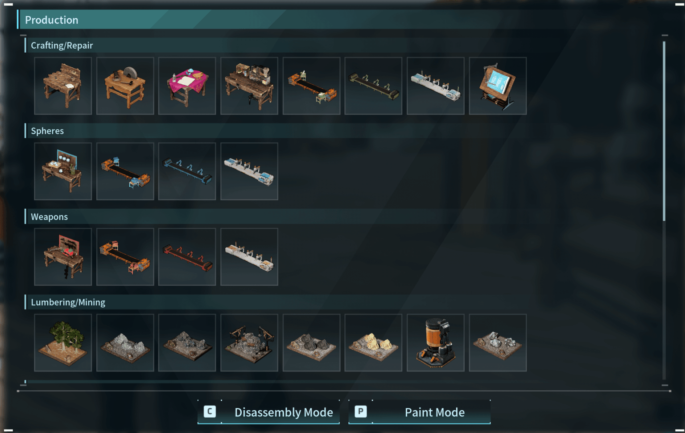685x433 pixels.
Task: Choose the grindstone repair bench icon
Action: coord(125,86)
